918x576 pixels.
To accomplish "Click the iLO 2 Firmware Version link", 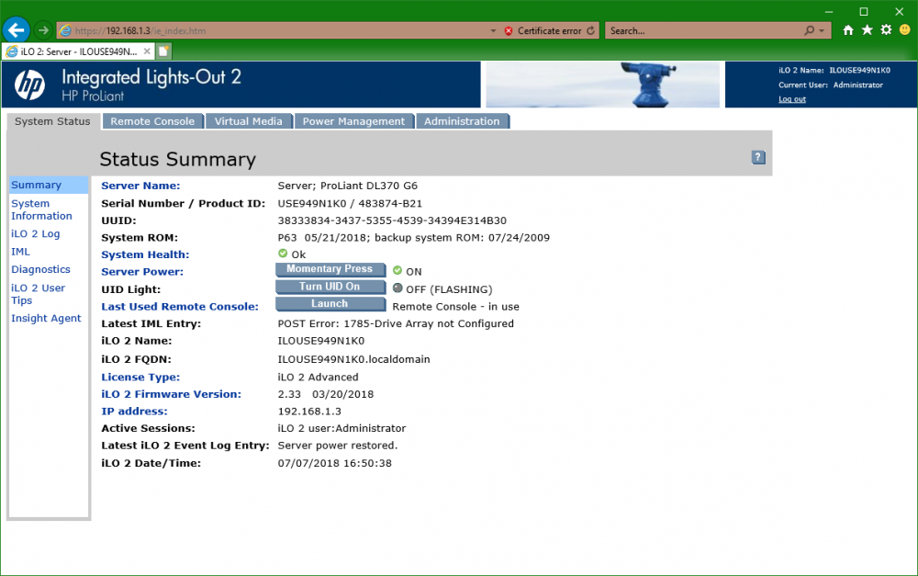I will point(171,394).
